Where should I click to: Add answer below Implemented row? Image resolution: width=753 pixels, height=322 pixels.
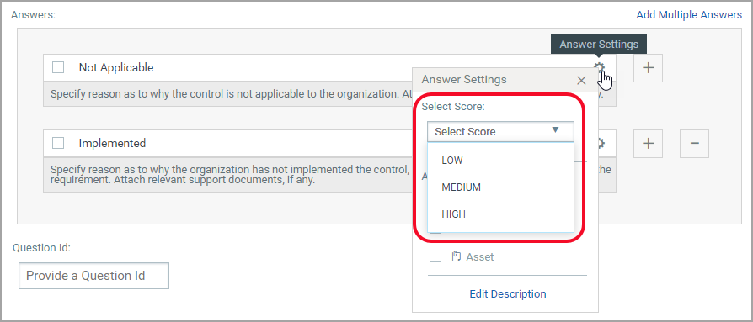[648, 143]
